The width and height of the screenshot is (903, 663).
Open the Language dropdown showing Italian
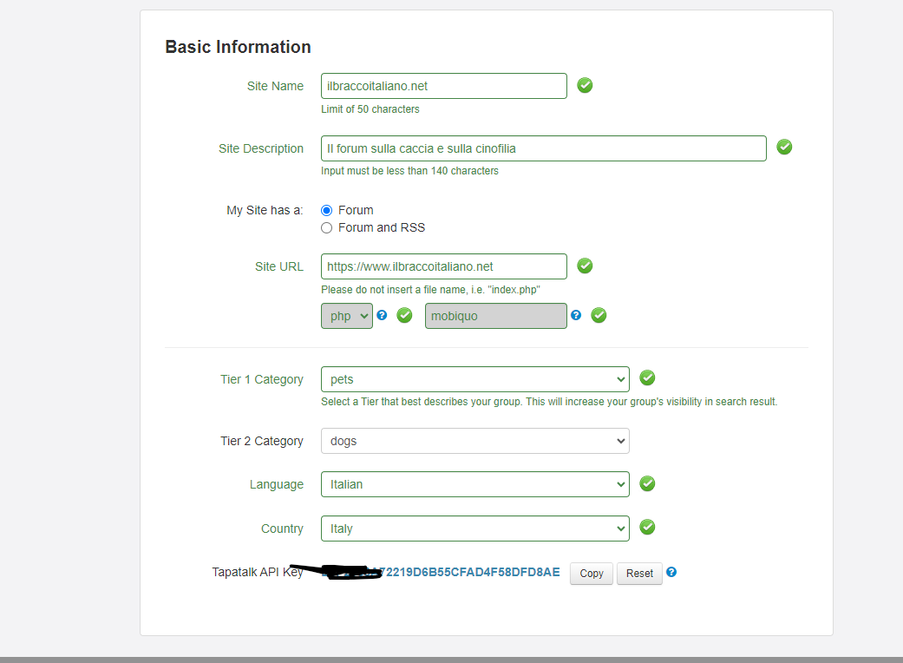474,484
